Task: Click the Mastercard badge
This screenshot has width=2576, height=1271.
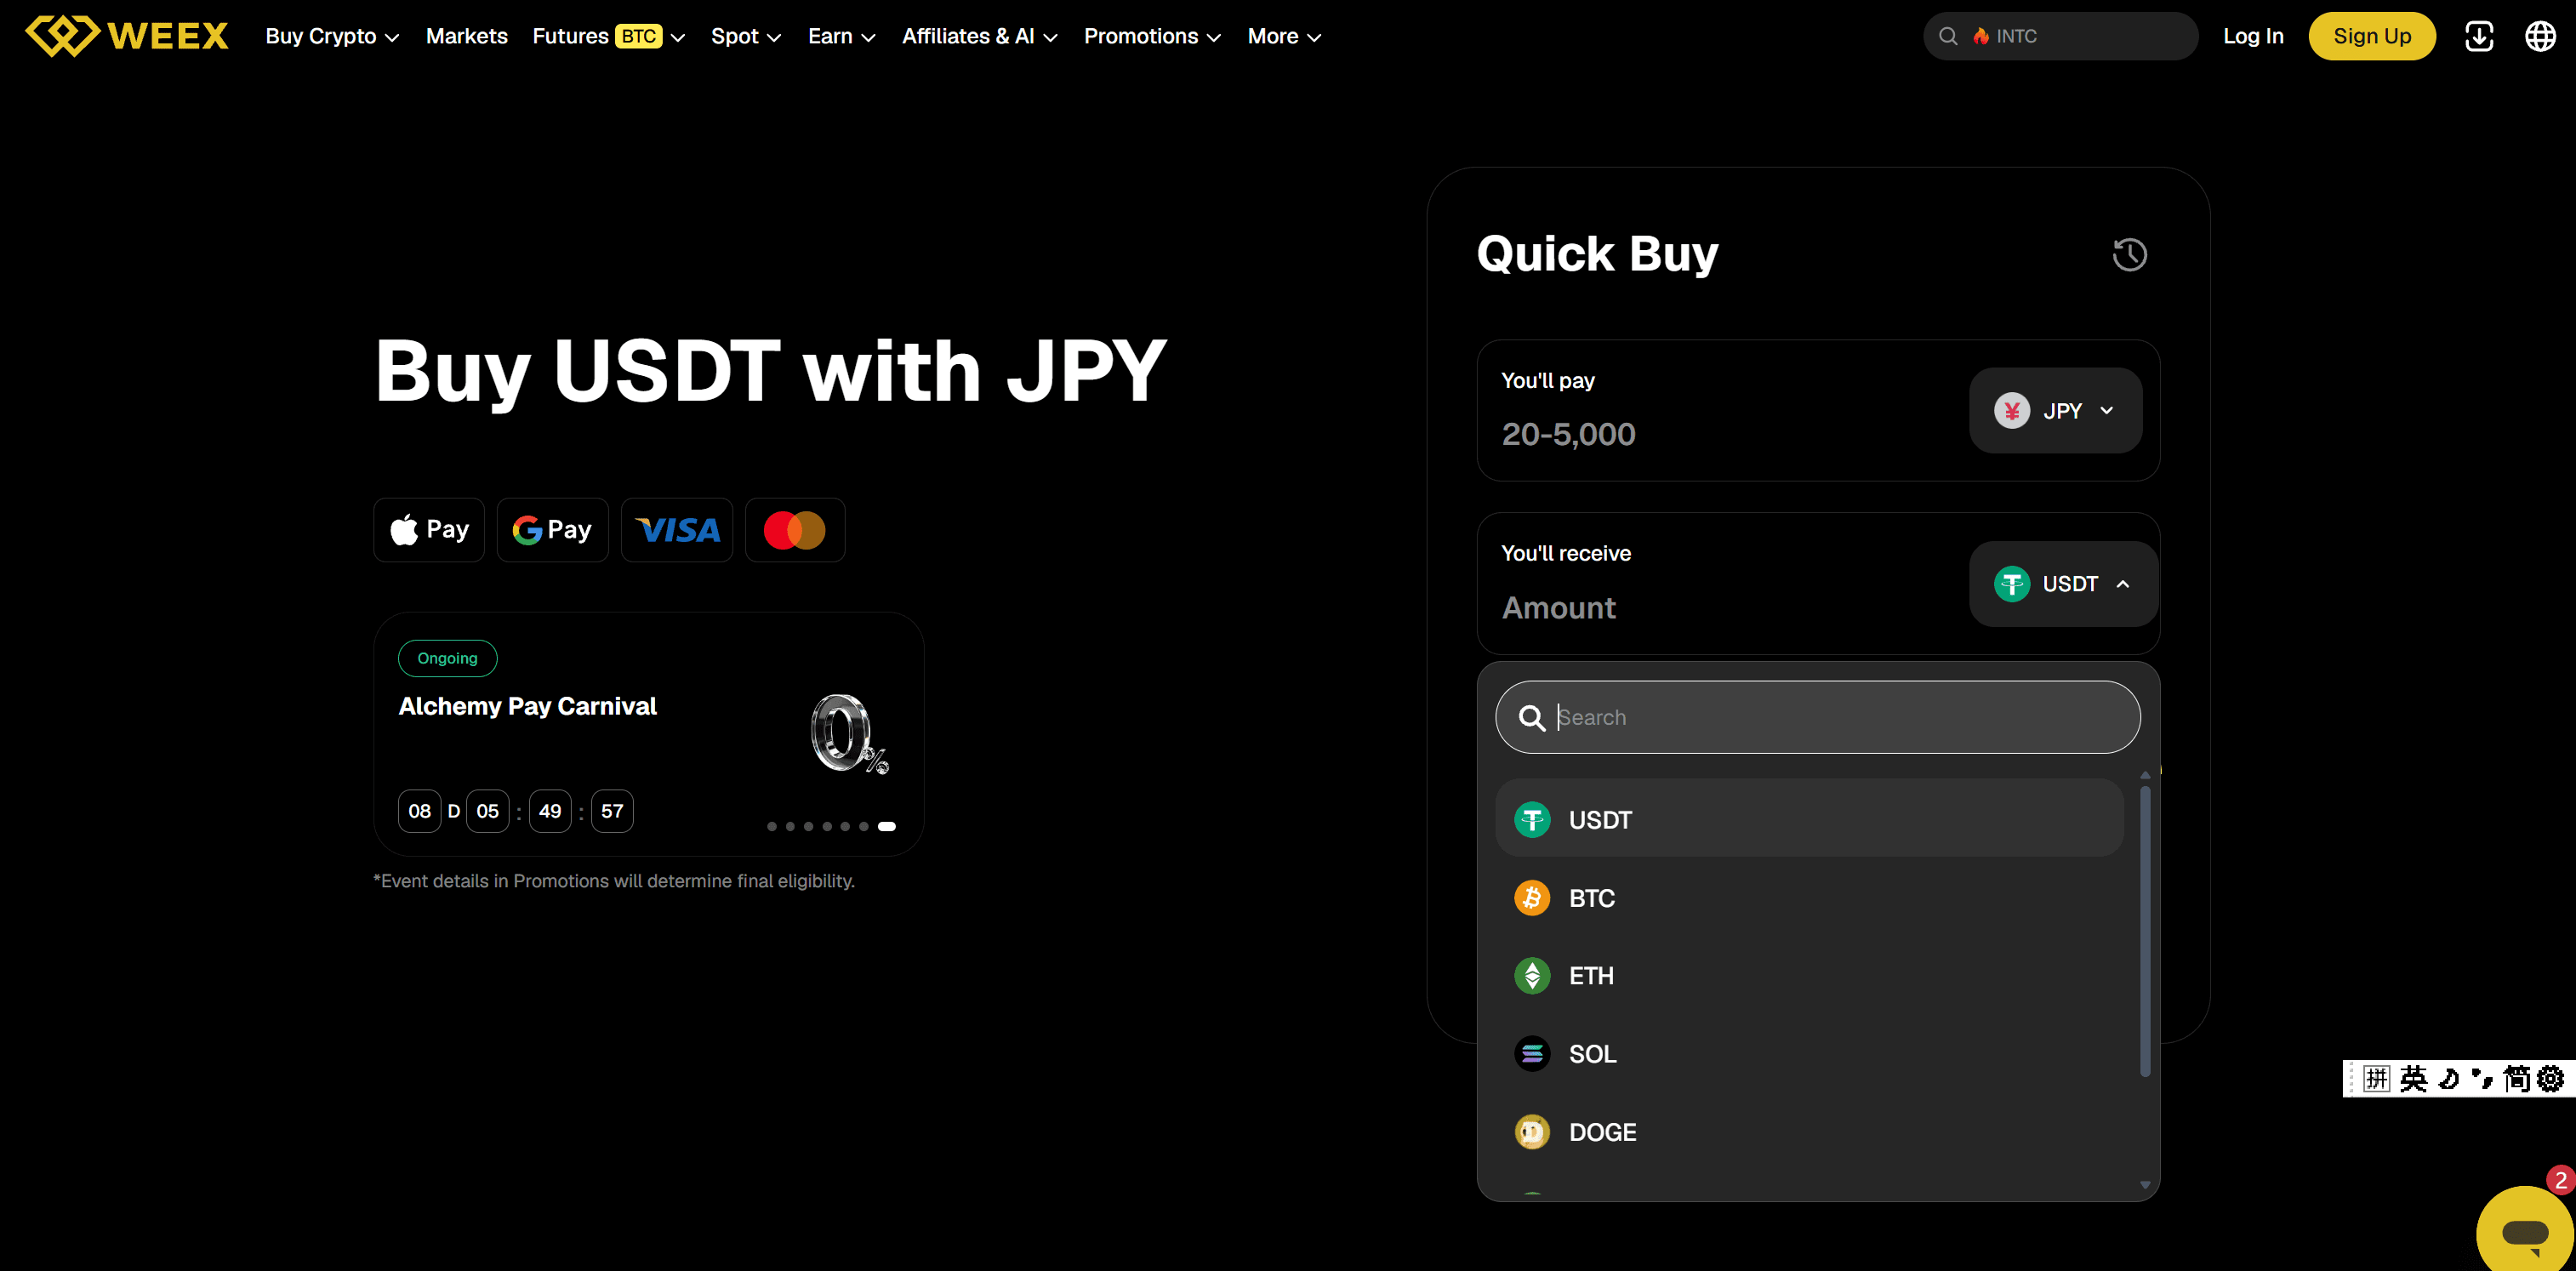Action: click(795, 530)
